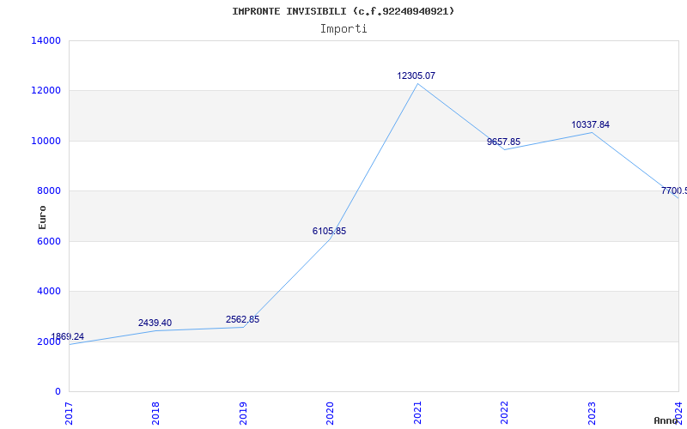Click y-axis value 2000
This screenshot has height=429, width=687.
coord(48,341)
